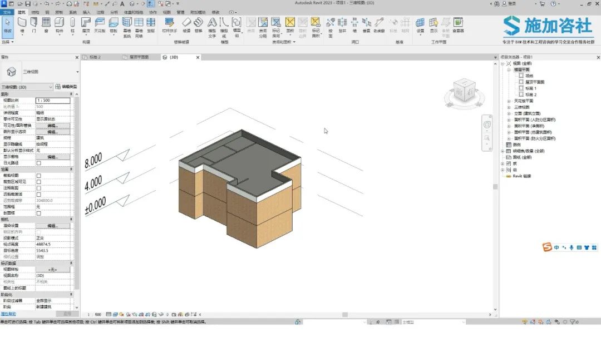Click the Properties panel vertical scrollbar

click(77, 191)
